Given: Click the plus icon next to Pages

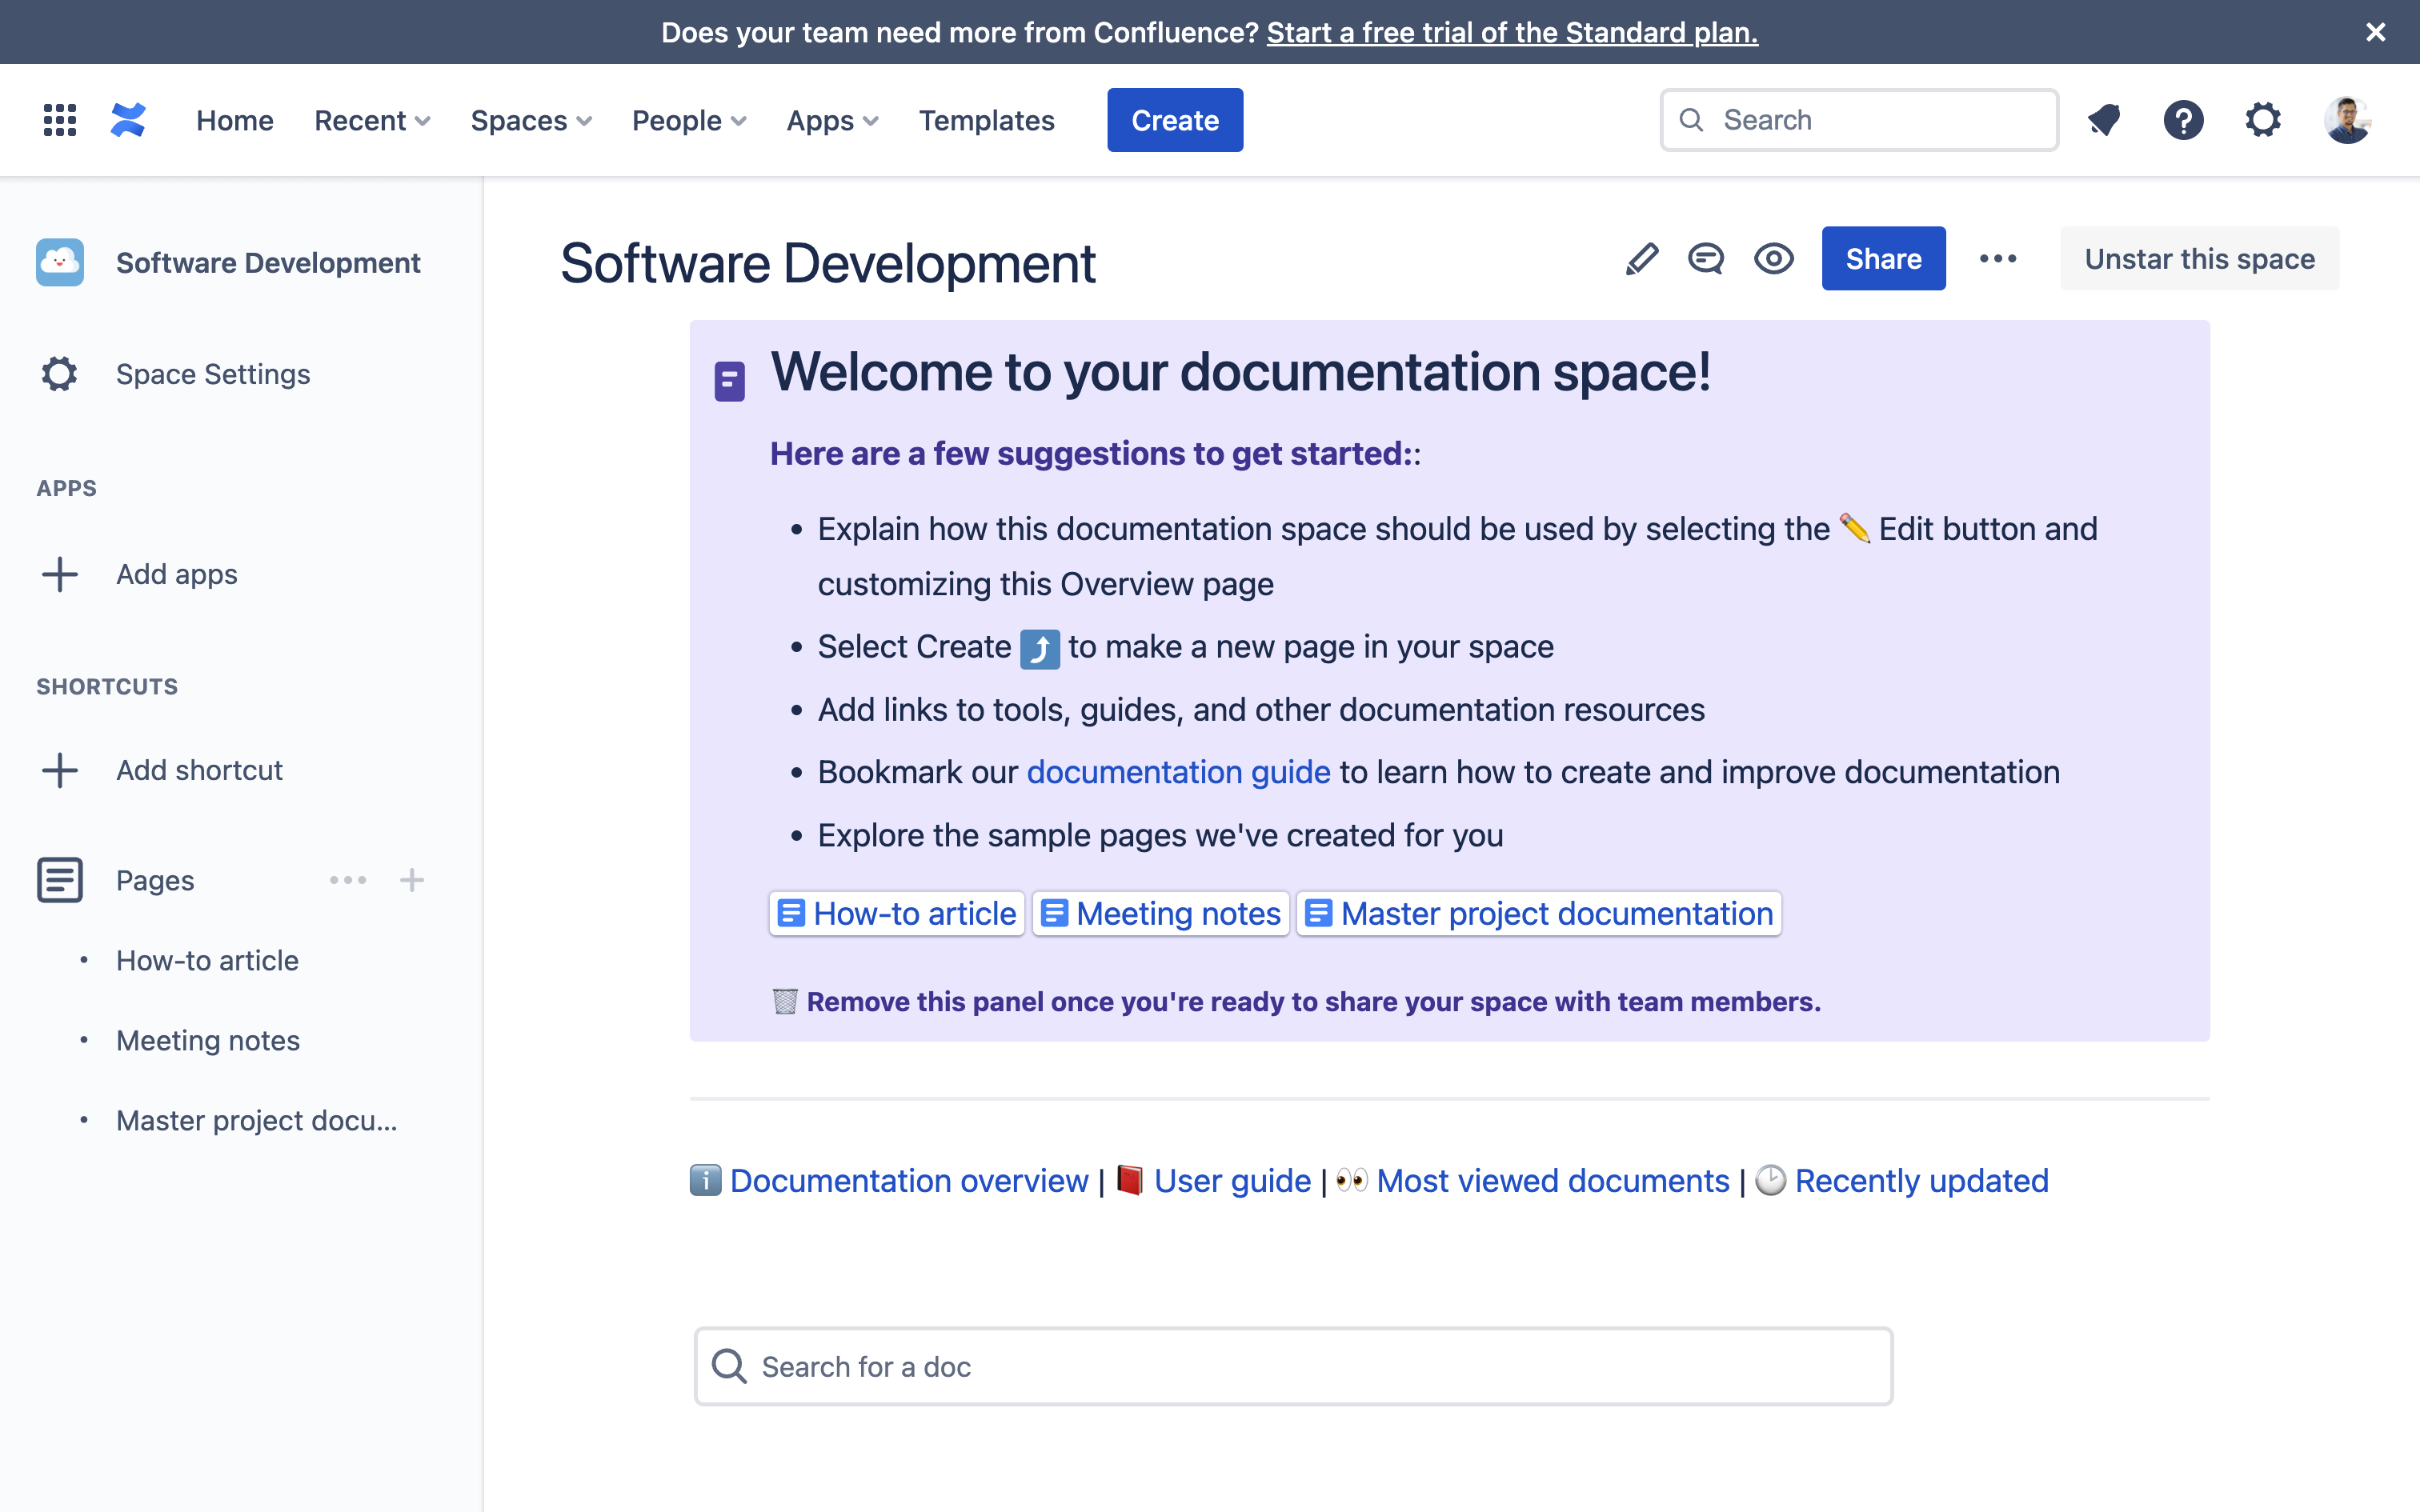Looking at the screenshot, I should point(412,880).
